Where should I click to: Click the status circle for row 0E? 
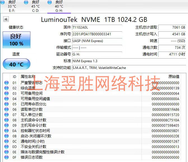[6, 152]
